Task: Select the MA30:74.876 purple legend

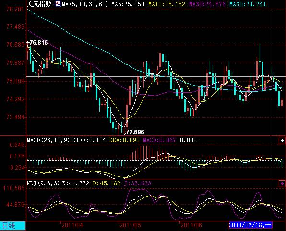Action: click(207, 4)
